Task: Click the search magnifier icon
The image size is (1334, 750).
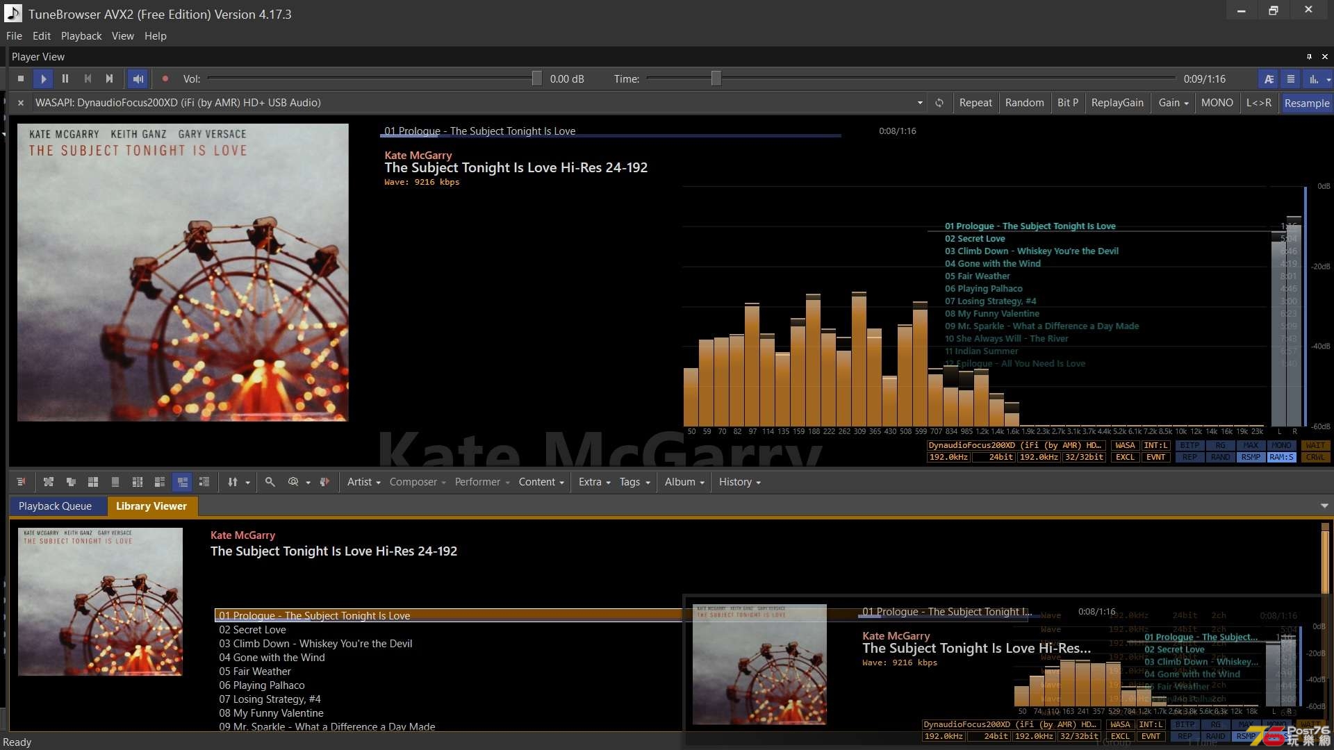Action: [x=270, y=482]
